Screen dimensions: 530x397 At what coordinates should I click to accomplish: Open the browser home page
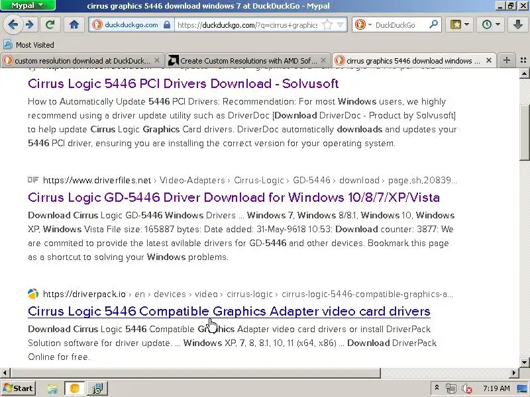[x=74, y=24]
